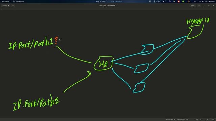Open the Plain Text language dropdown
Screen dimensions: 216x121
tap(170, 119)
